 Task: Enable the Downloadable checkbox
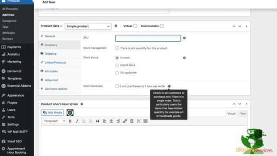point(162,26)
